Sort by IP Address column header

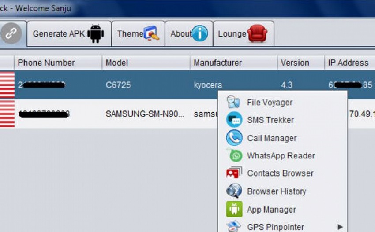(x=350, y=63)
